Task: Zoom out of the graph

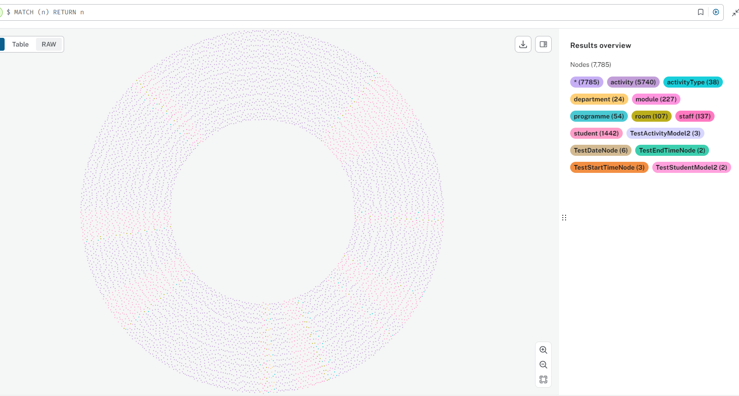Action: [x=543, y=365]
